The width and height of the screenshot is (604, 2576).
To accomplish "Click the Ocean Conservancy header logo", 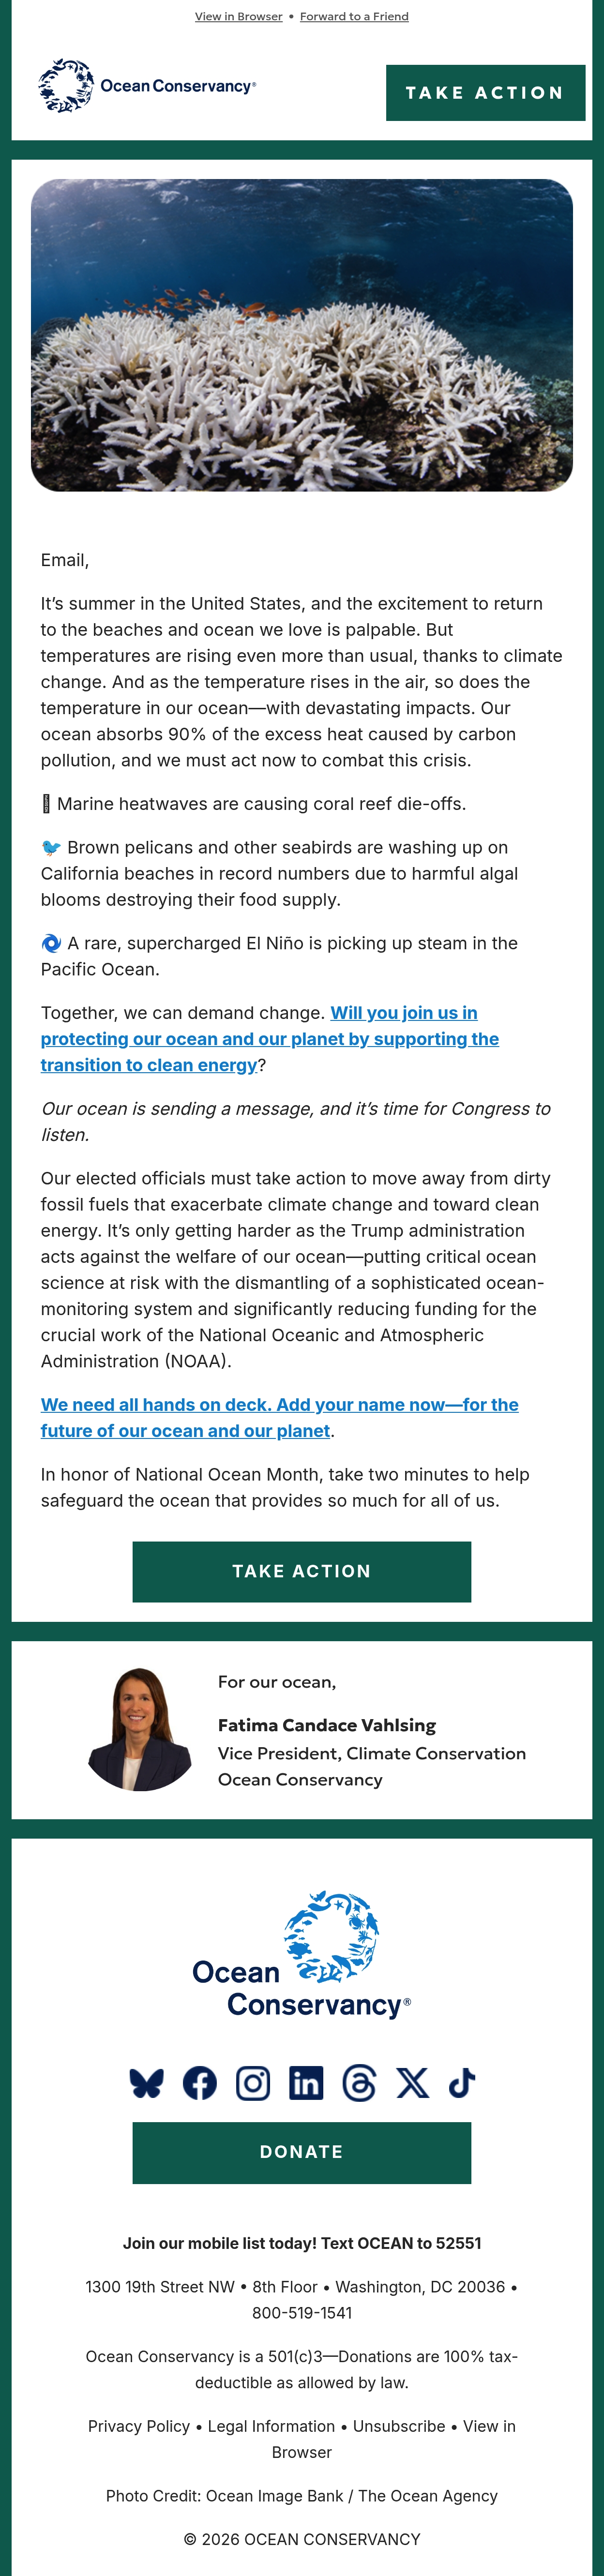I will coord(147,86).
